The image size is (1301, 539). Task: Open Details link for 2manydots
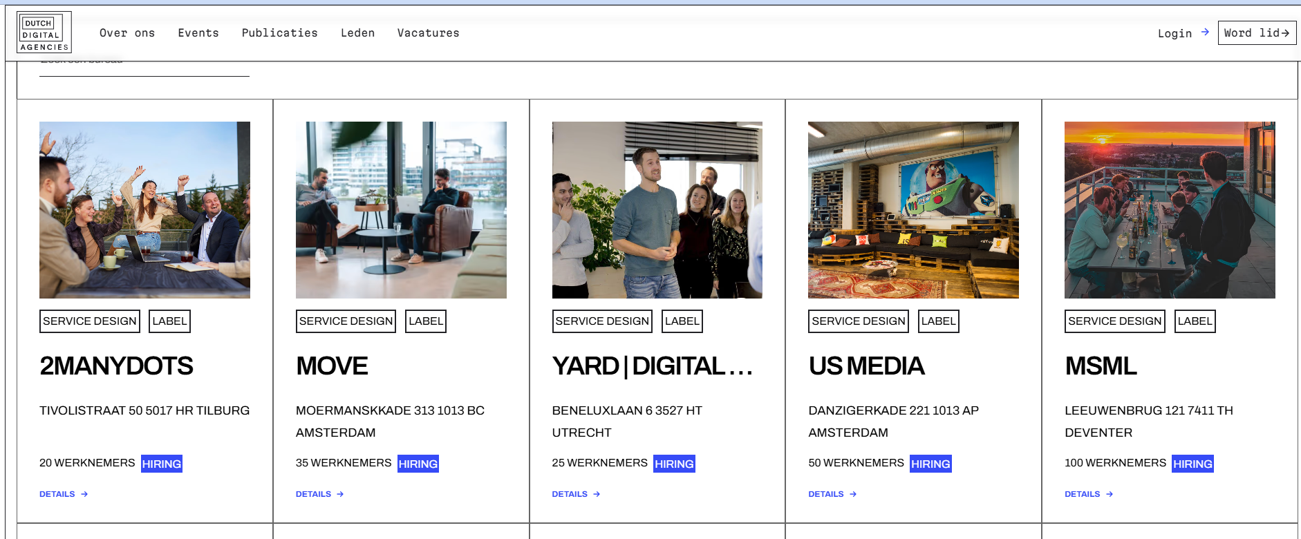click(64, 494)
